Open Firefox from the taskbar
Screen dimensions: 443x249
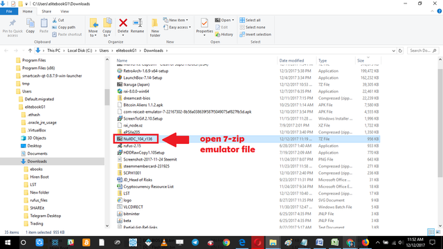[x=365, y=243]
